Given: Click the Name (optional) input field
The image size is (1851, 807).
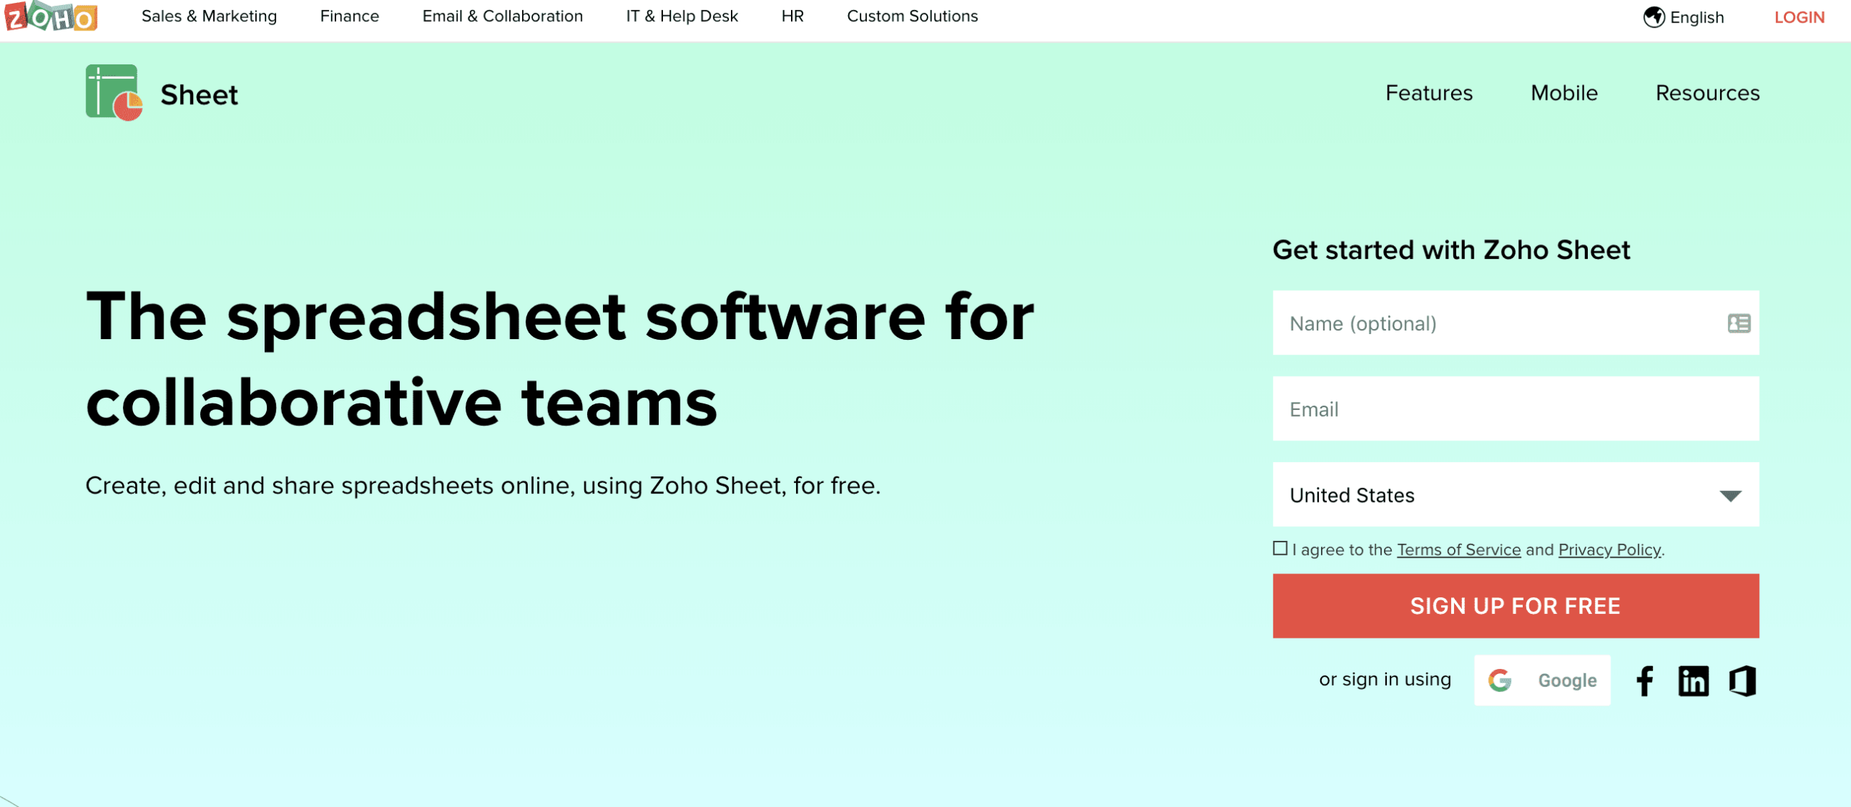Looking at the screenshot, I should coord(1516,323).
